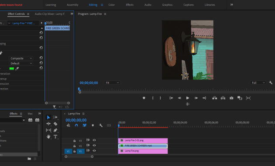Step back one frame
The image size is (275, 166).
coord(179,98)
